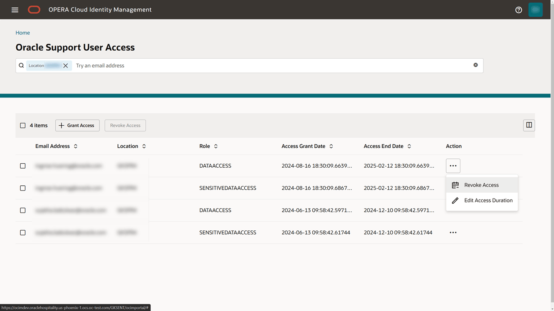Open action menu for the 09:58:42.61744 row
Image resolution: width=554 pixels, height=311 pixels.
point(453,232)
